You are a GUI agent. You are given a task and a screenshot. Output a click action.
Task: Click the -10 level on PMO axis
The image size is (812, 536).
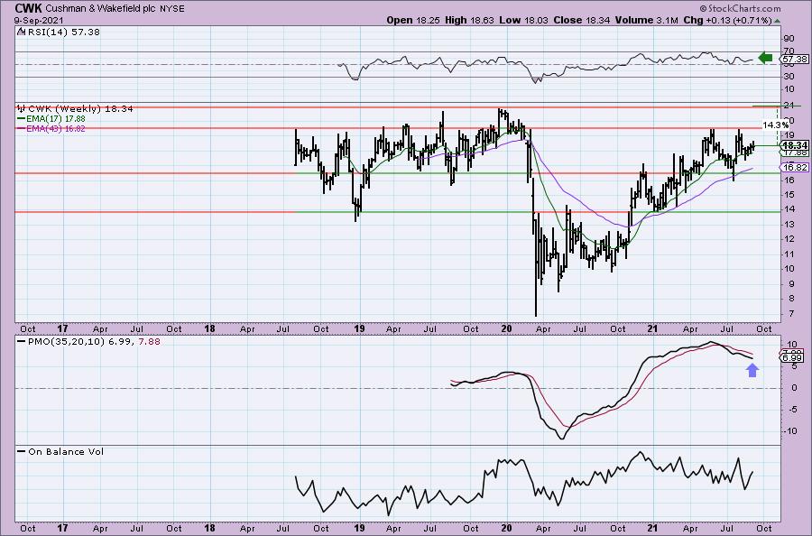[789, 430]
